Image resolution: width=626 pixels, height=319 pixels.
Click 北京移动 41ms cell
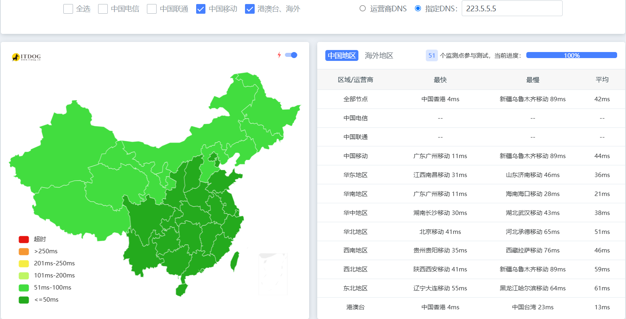coord(440,232)
